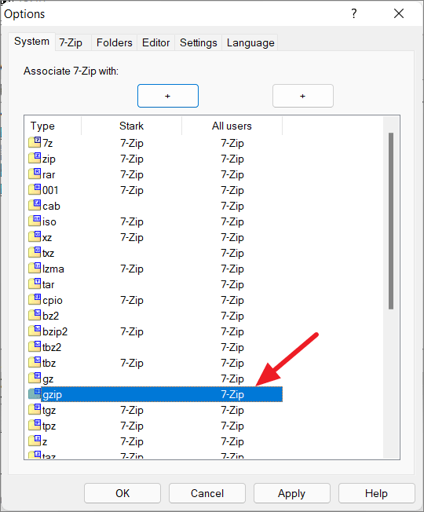Sort by the Type column header
Screen dimensions: 424x512
tap(42, 126)
